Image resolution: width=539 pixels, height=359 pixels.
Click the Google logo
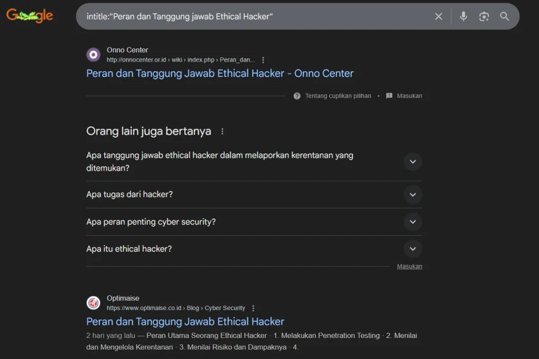pyautogui.click(x=29, y=16)
